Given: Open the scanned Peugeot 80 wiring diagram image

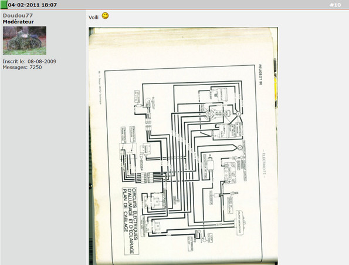Looking at the screenshot, I should coord(183,146).
